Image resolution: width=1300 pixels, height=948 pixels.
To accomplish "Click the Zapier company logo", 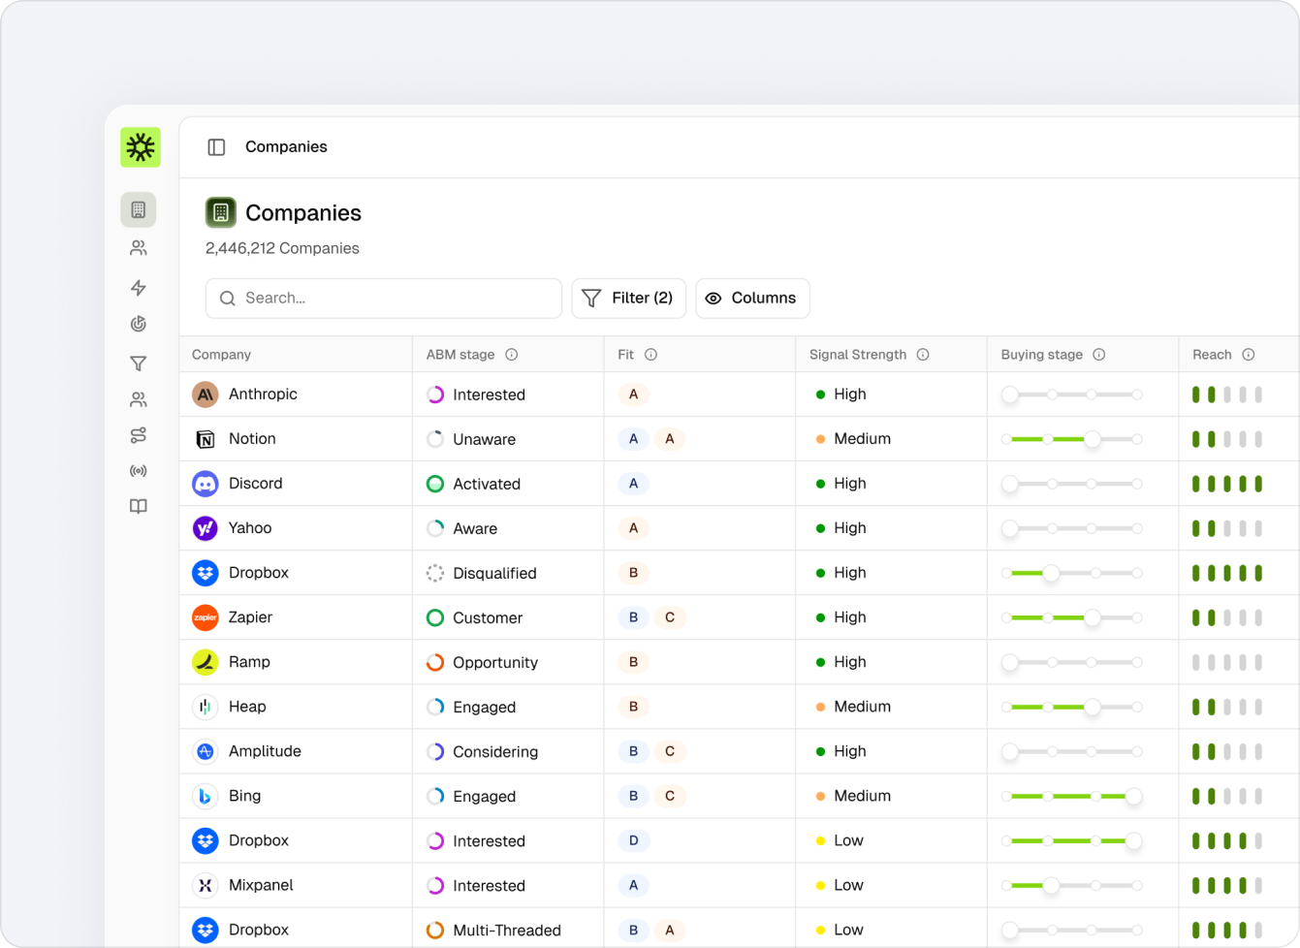I will 206,617.
